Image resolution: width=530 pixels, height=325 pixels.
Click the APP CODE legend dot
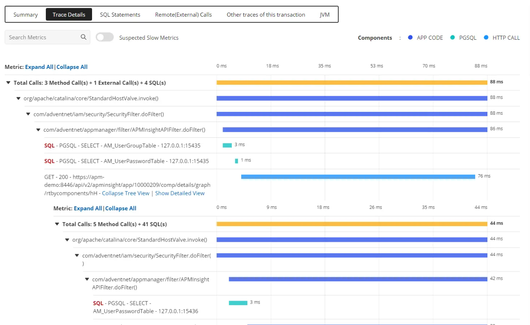pyautogui.click(x=410, y=38)
